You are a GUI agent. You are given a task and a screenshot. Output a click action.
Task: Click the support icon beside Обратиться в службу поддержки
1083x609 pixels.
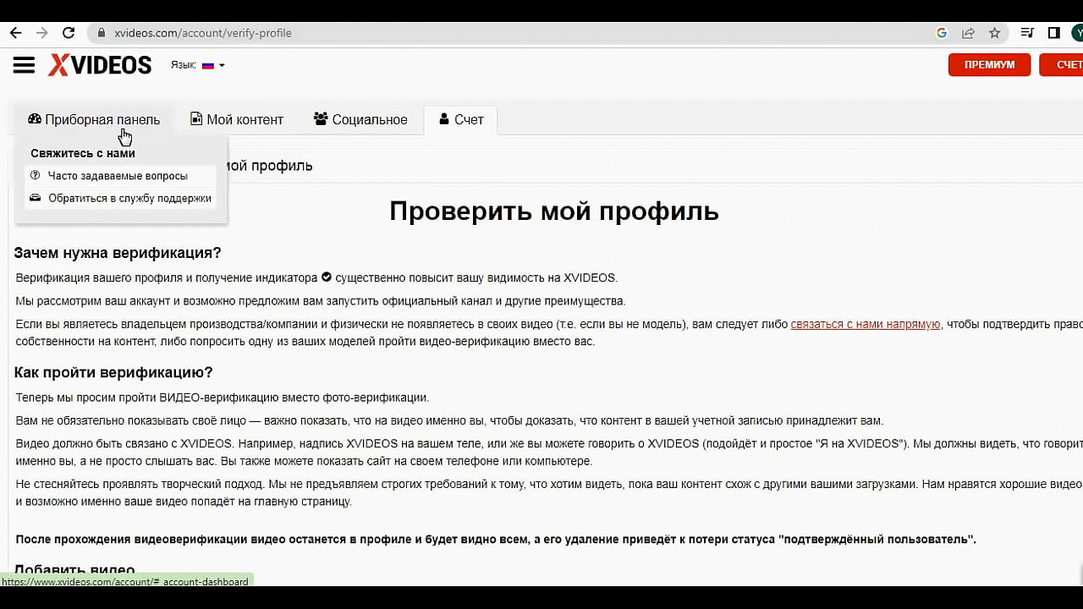tap(35, 198)
